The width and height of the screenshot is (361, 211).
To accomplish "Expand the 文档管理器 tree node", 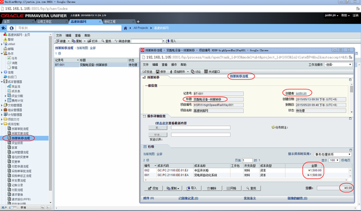I will coord(2,105).
